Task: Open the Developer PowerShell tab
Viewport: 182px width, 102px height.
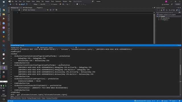Action: coord(52,98)
